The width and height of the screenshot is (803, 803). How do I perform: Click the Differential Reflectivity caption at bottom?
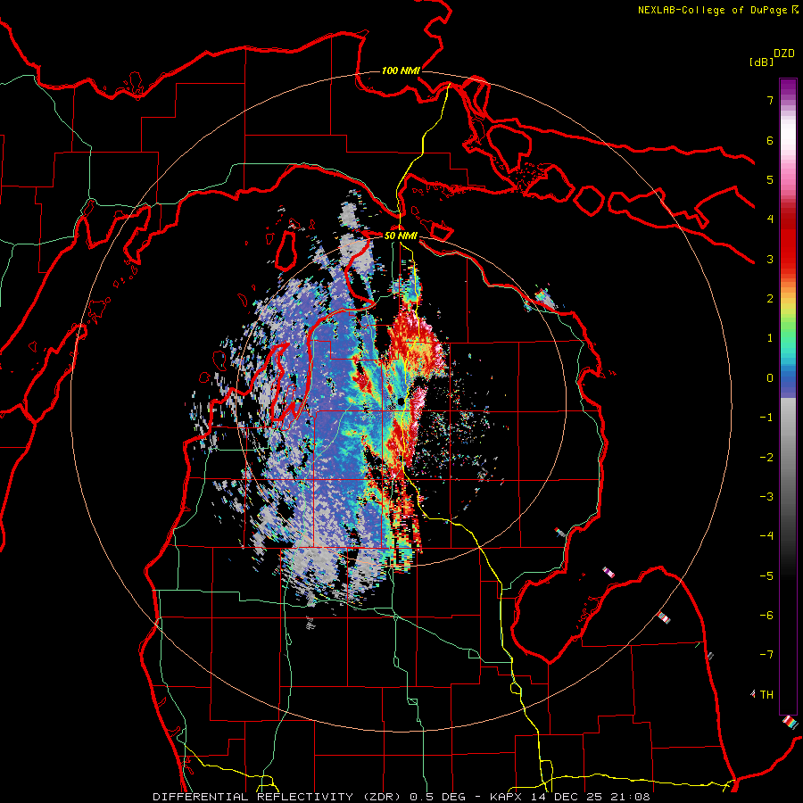pyautogui.click(x=401, y=797)
